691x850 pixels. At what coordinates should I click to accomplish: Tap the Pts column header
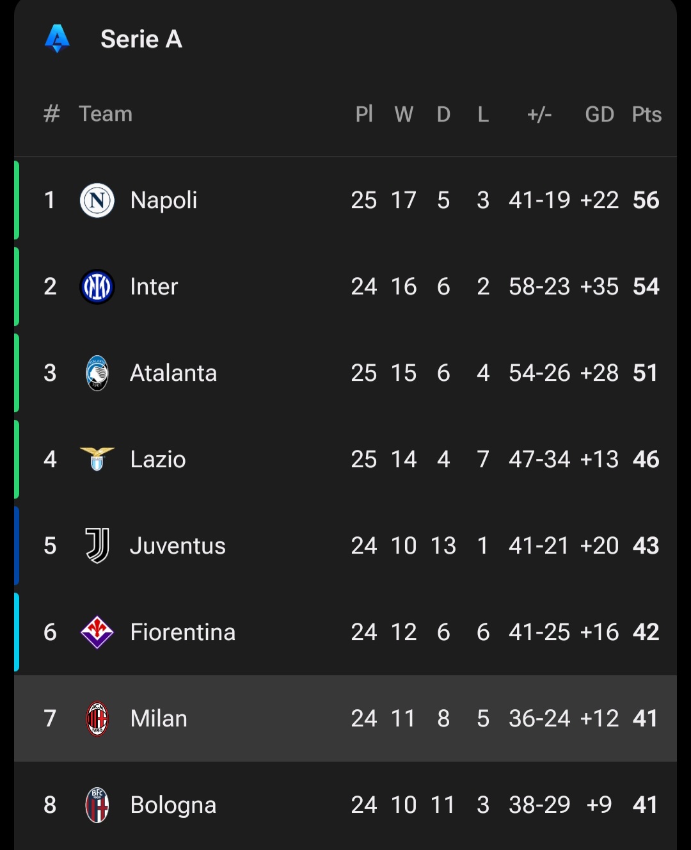647,114
